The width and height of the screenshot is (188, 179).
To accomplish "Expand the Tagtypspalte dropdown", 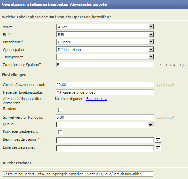I will tap(105, 57).
